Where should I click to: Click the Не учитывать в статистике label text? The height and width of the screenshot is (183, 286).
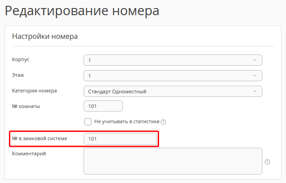[x=126, y=121]
